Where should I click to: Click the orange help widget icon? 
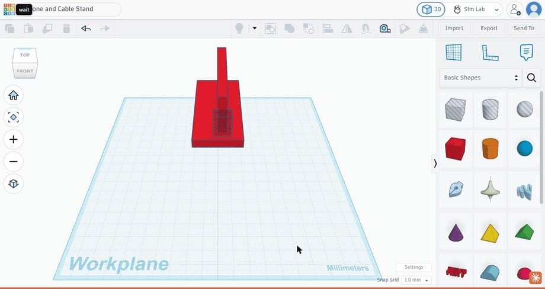point(536,278)
